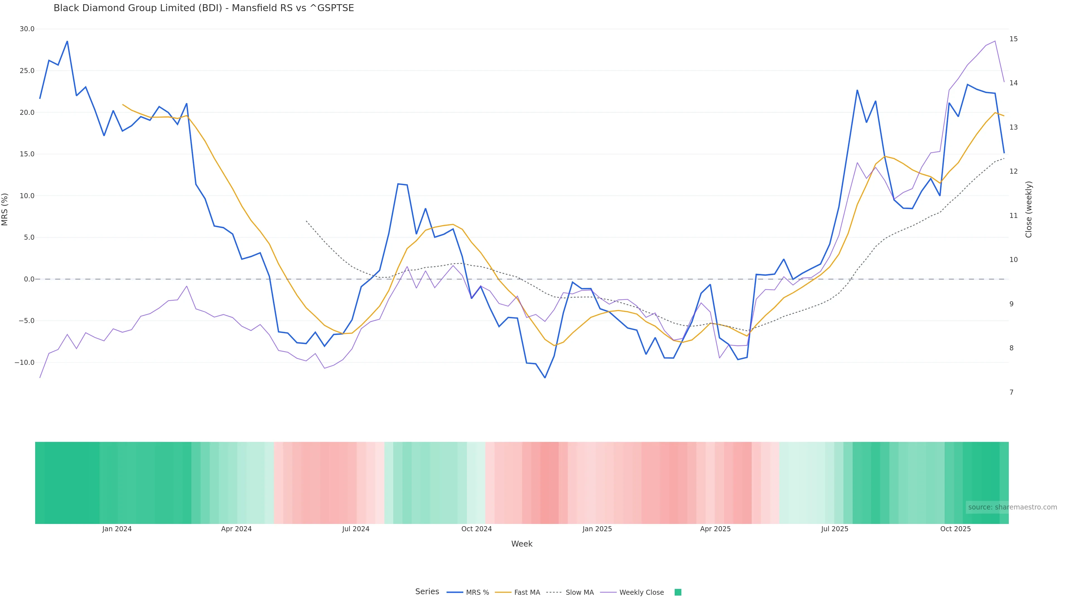The width and height of the screenshot is (1071, 602).
Task: Click the Jan 2025 x-axis tick label
Action: [597, 529]
